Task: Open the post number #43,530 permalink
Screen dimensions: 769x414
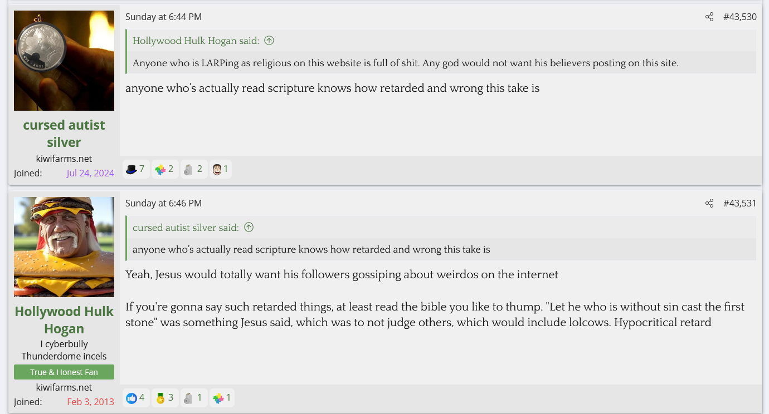Action: pyautogui.click(x=739, y=17)
